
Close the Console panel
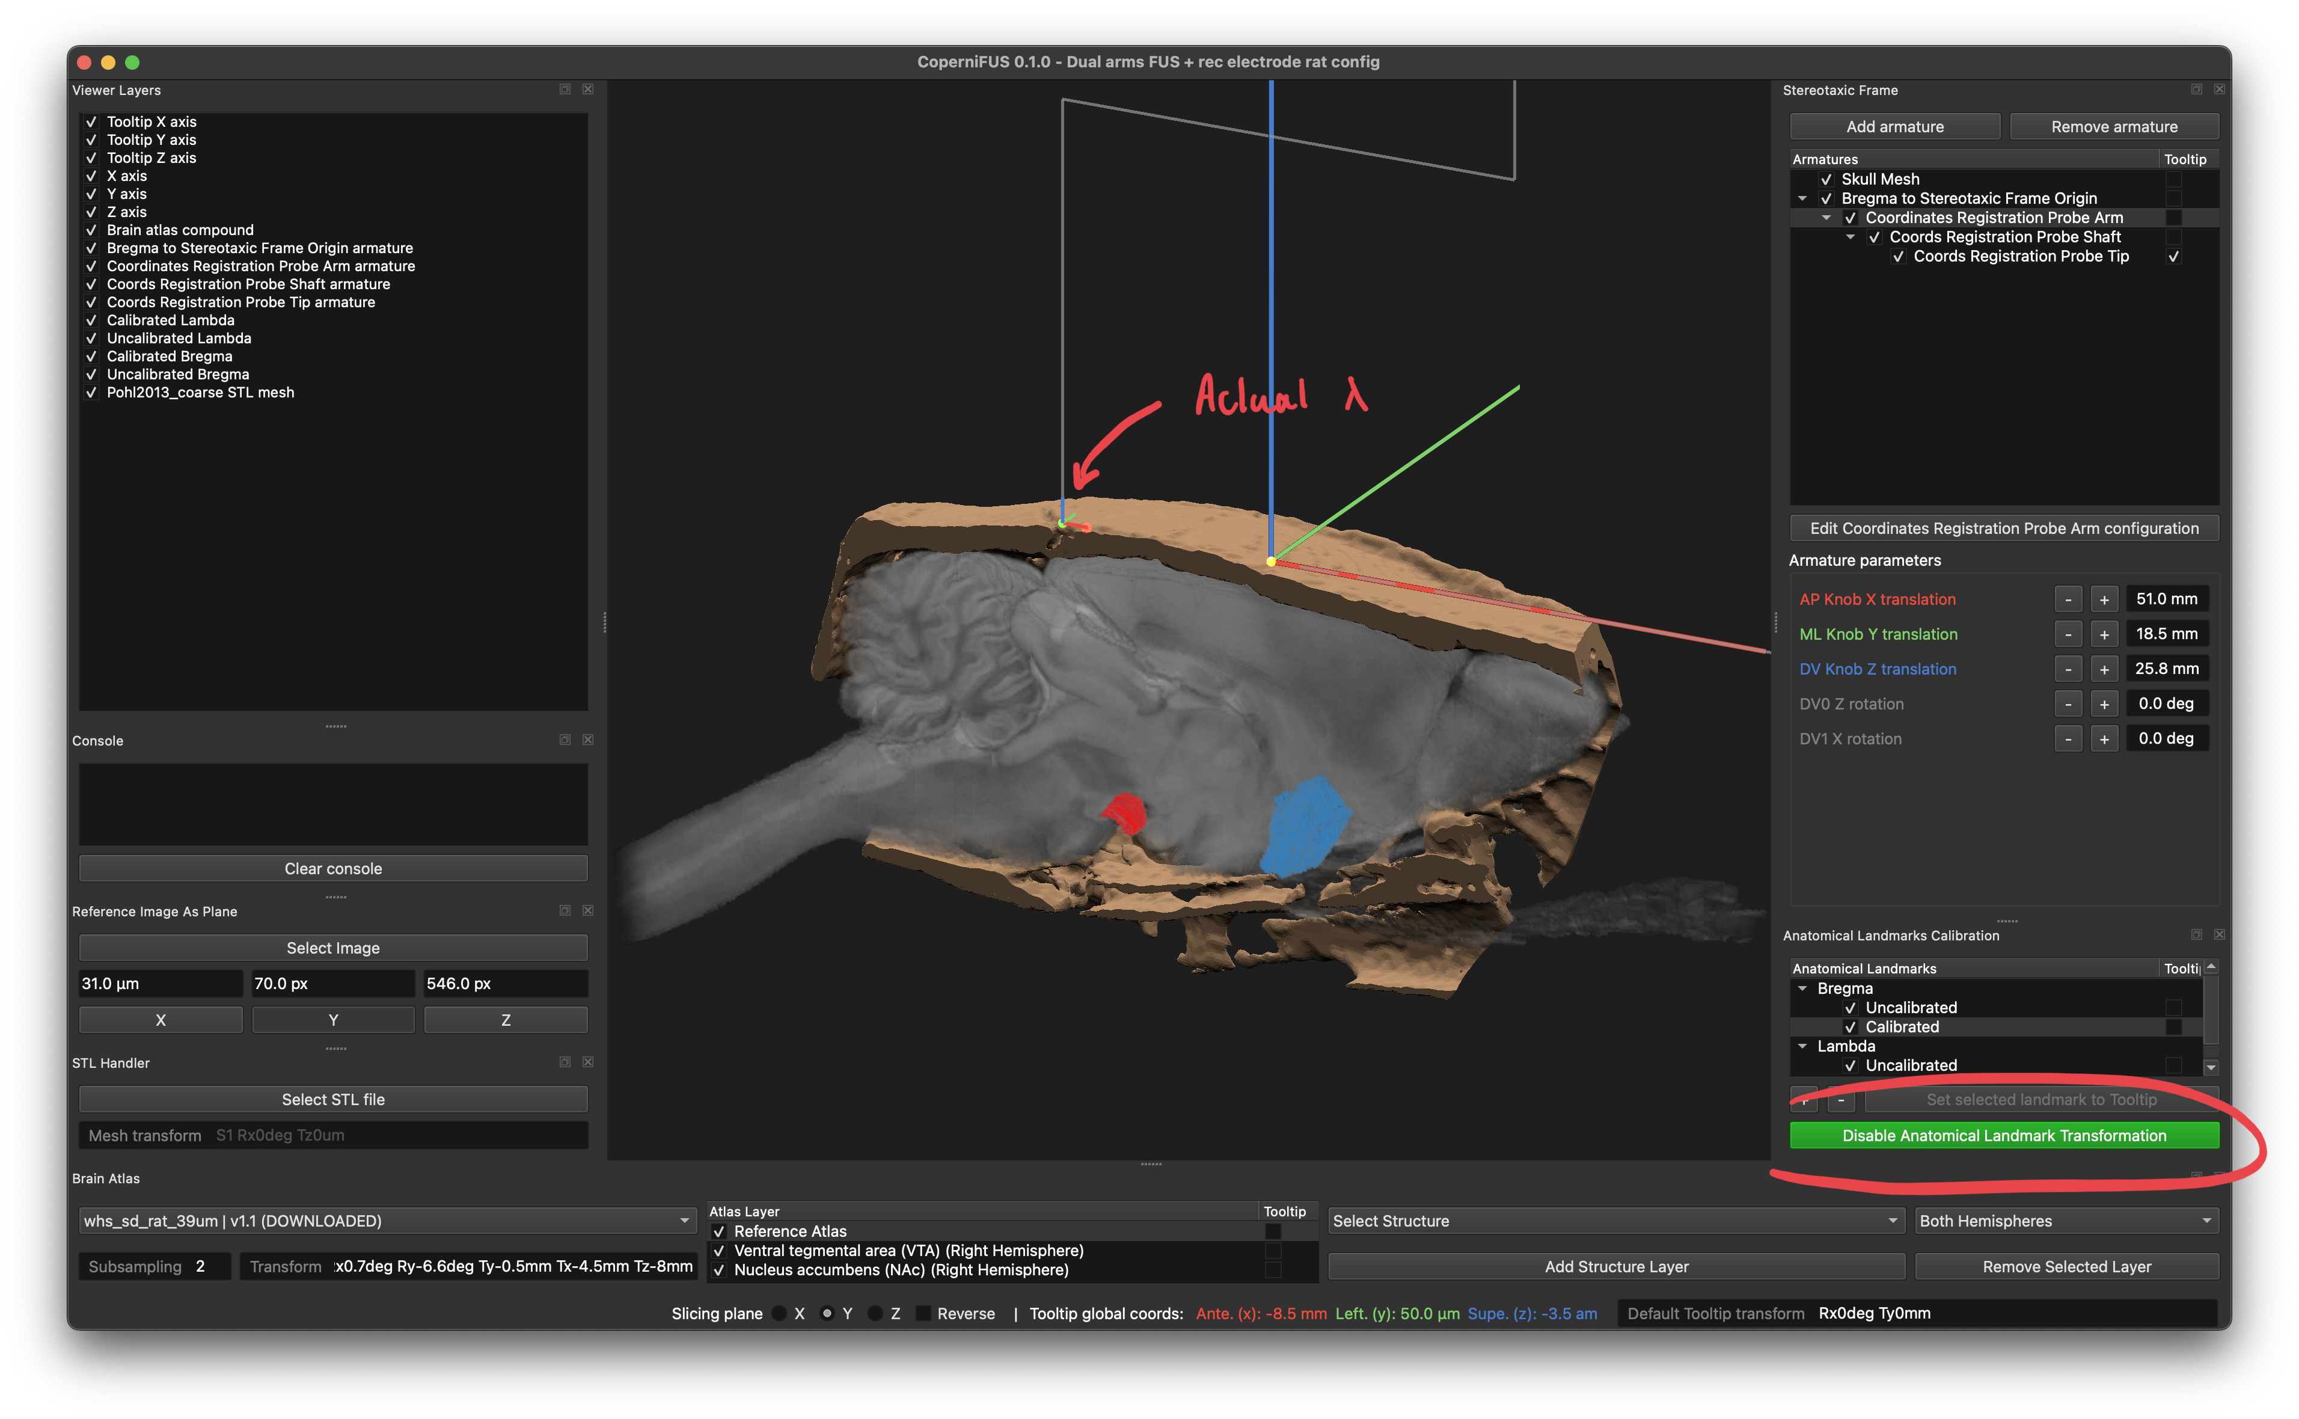(589, 740)
